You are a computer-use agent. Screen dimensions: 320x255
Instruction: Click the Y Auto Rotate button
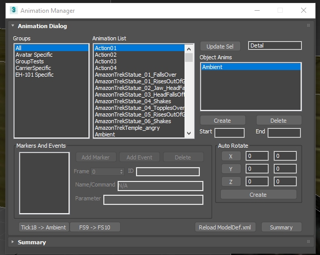pos(231,169)
